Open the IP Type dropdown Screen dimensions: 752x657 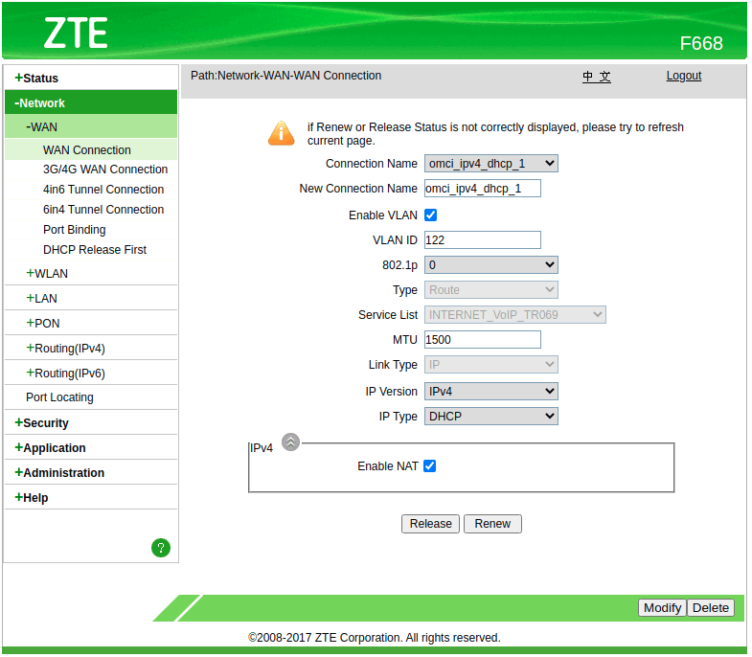tap(490, 417)
